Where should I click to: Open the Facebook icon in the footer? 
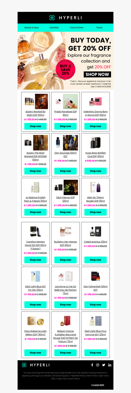92,365
